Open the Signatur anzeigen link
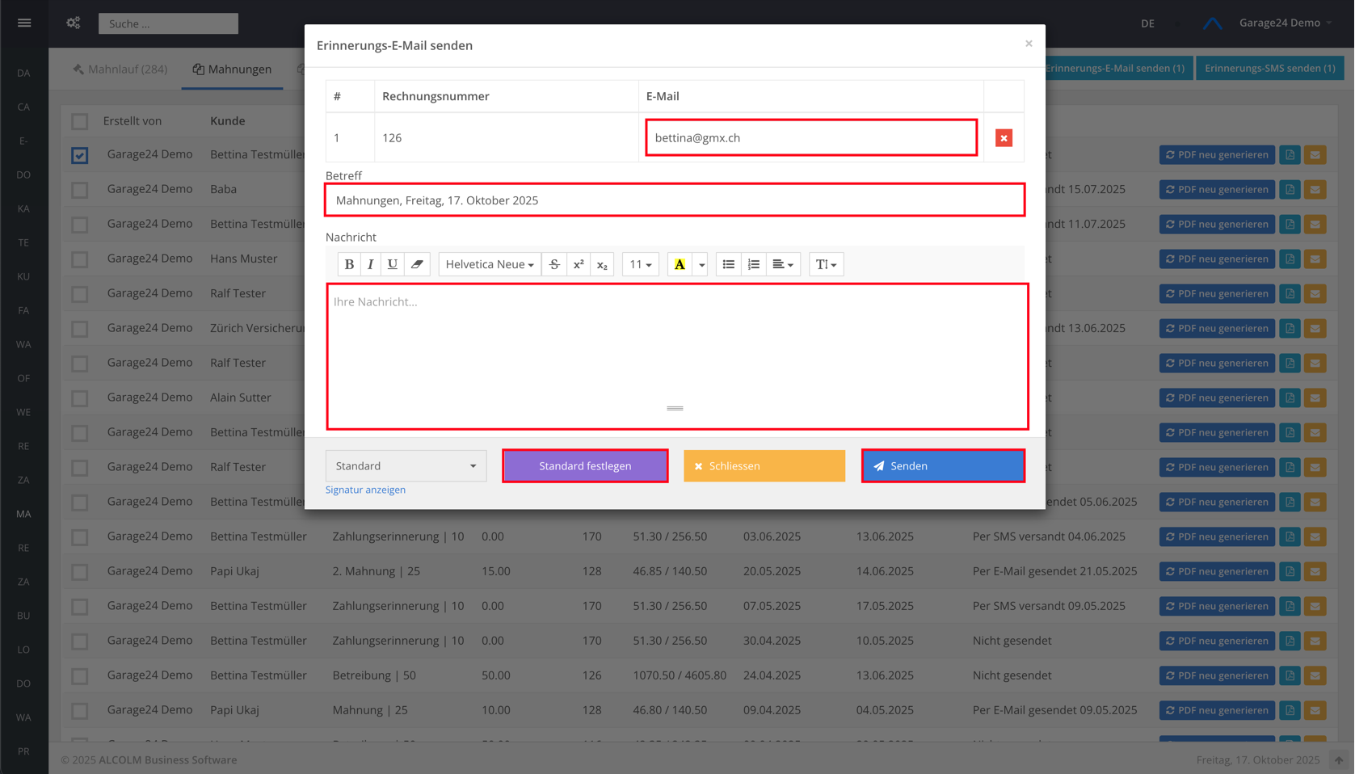Image resolution: width=1355 pixels, height=774 pixels. click(x=365, y=490)
